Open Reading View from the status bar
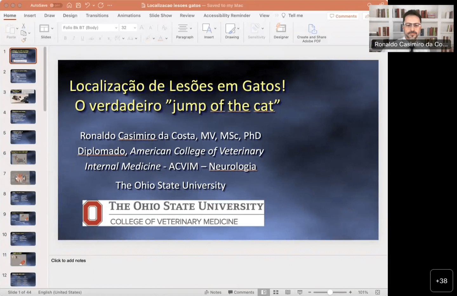 [288, 292]
